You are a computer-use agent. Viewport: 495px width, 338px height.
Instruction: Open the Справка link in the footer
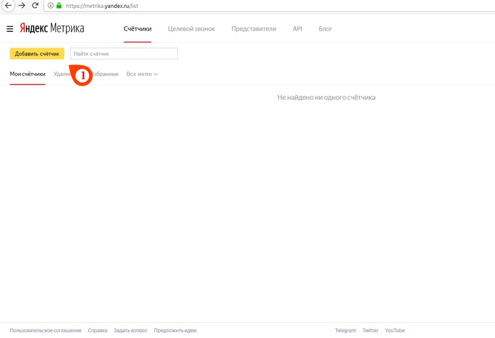coord(98,330)
